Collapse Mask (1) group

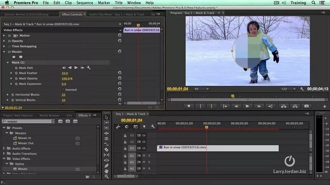[8, 62]
